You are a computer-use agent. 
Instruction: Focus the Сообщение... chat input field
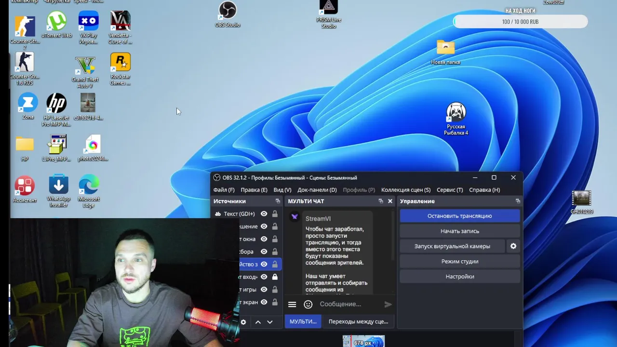point(349,304)
